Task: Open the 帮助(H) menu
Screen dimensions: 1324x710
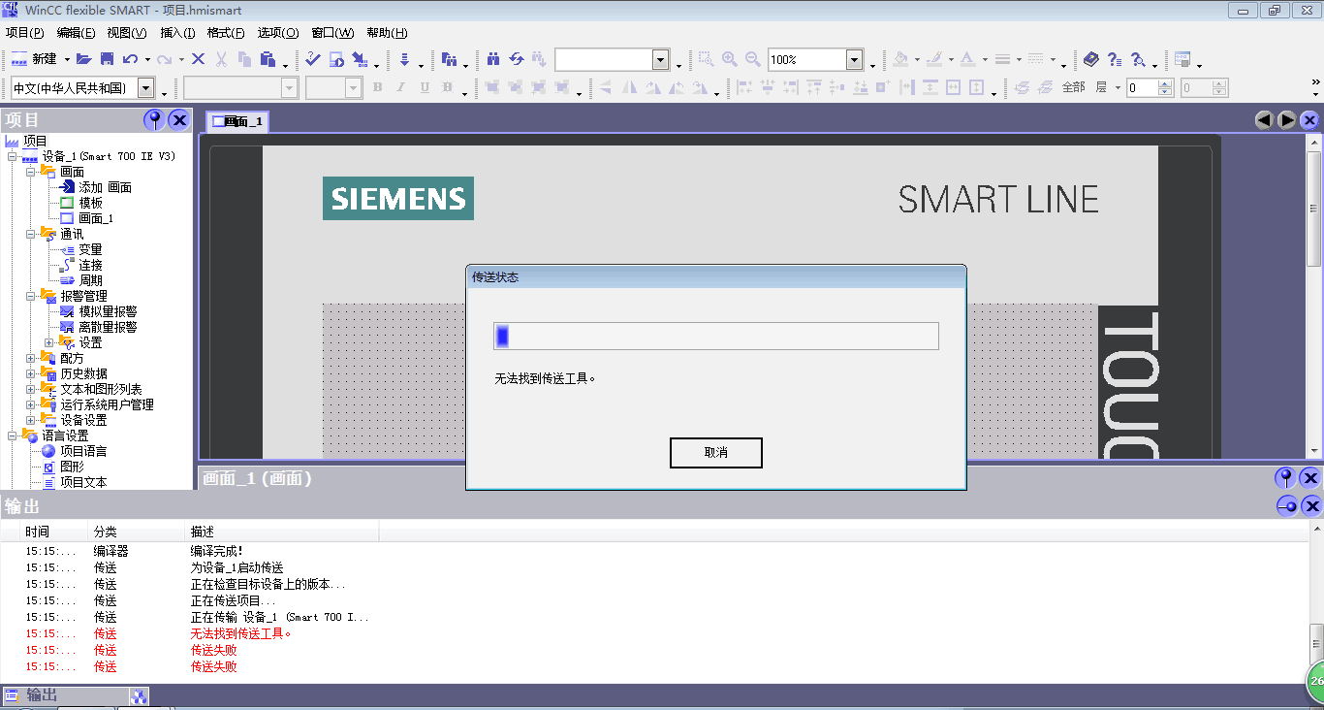Action: [387, 33]
